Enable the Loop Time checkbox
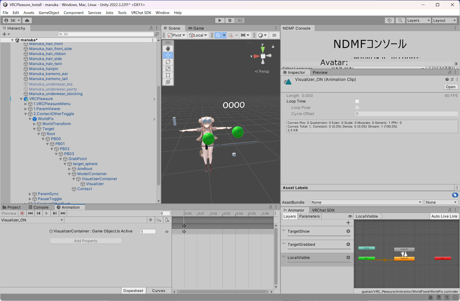Screen dimensions: 460x301 tap(357, 101)
